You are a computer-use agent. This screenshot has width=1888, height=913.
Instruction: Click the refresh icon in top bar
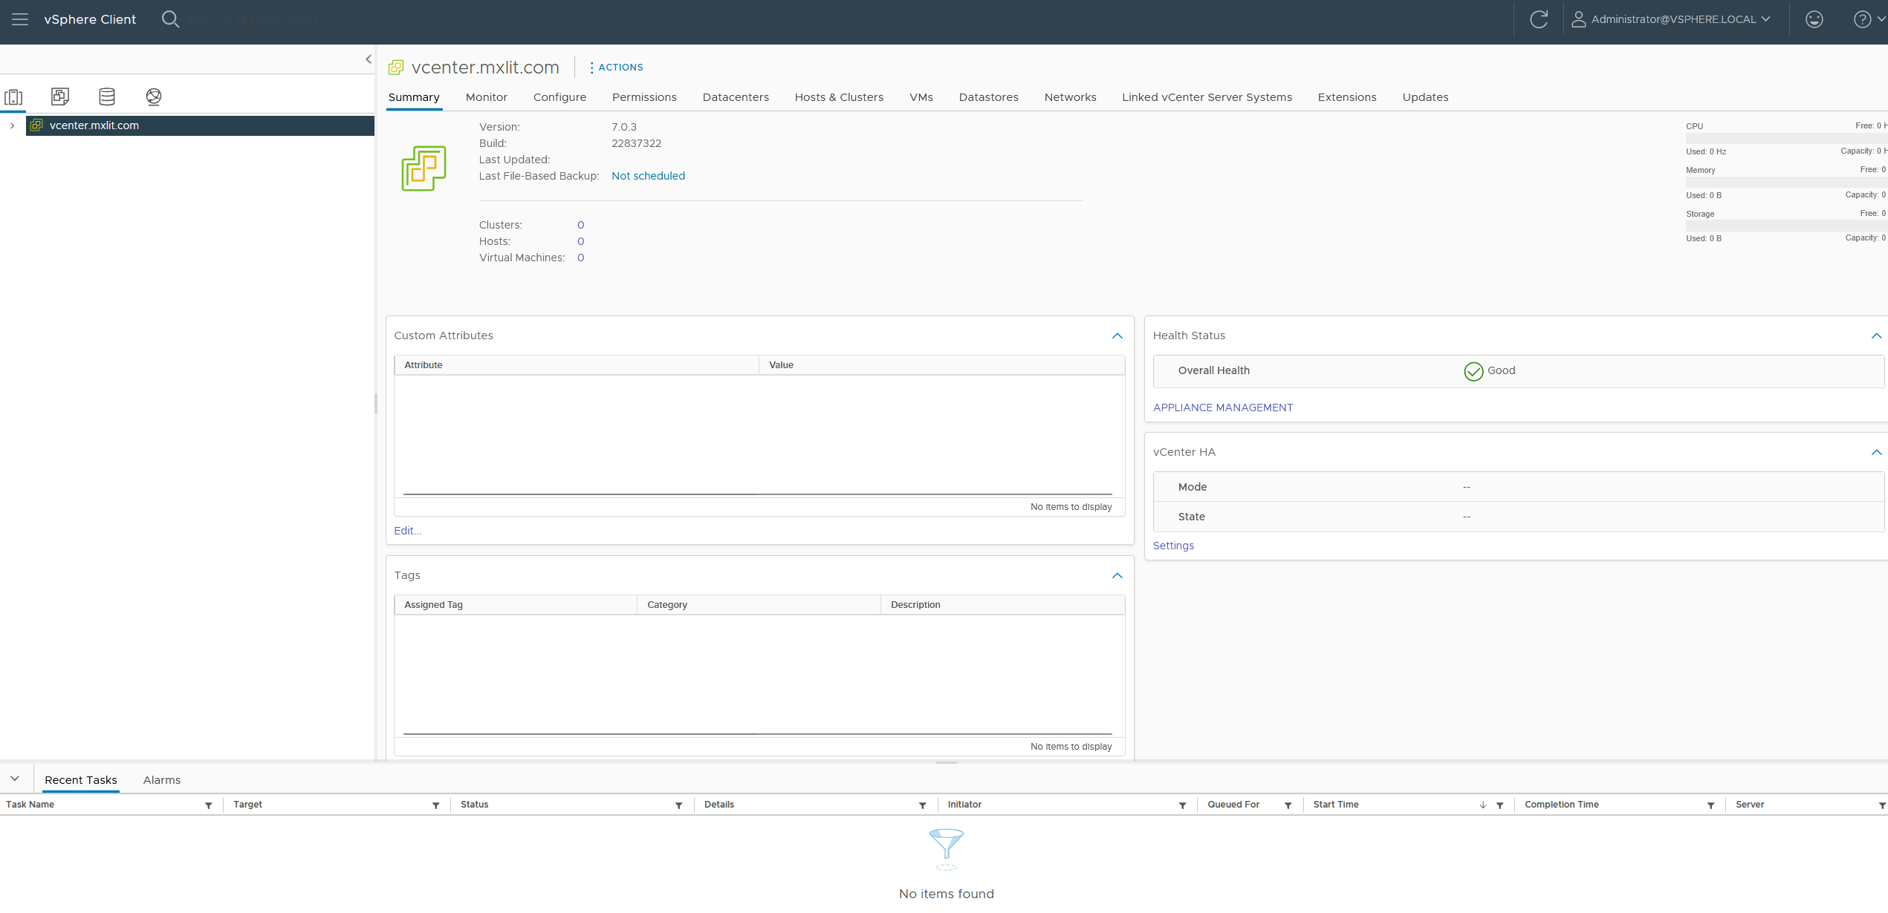click(x=1539, y=19)
